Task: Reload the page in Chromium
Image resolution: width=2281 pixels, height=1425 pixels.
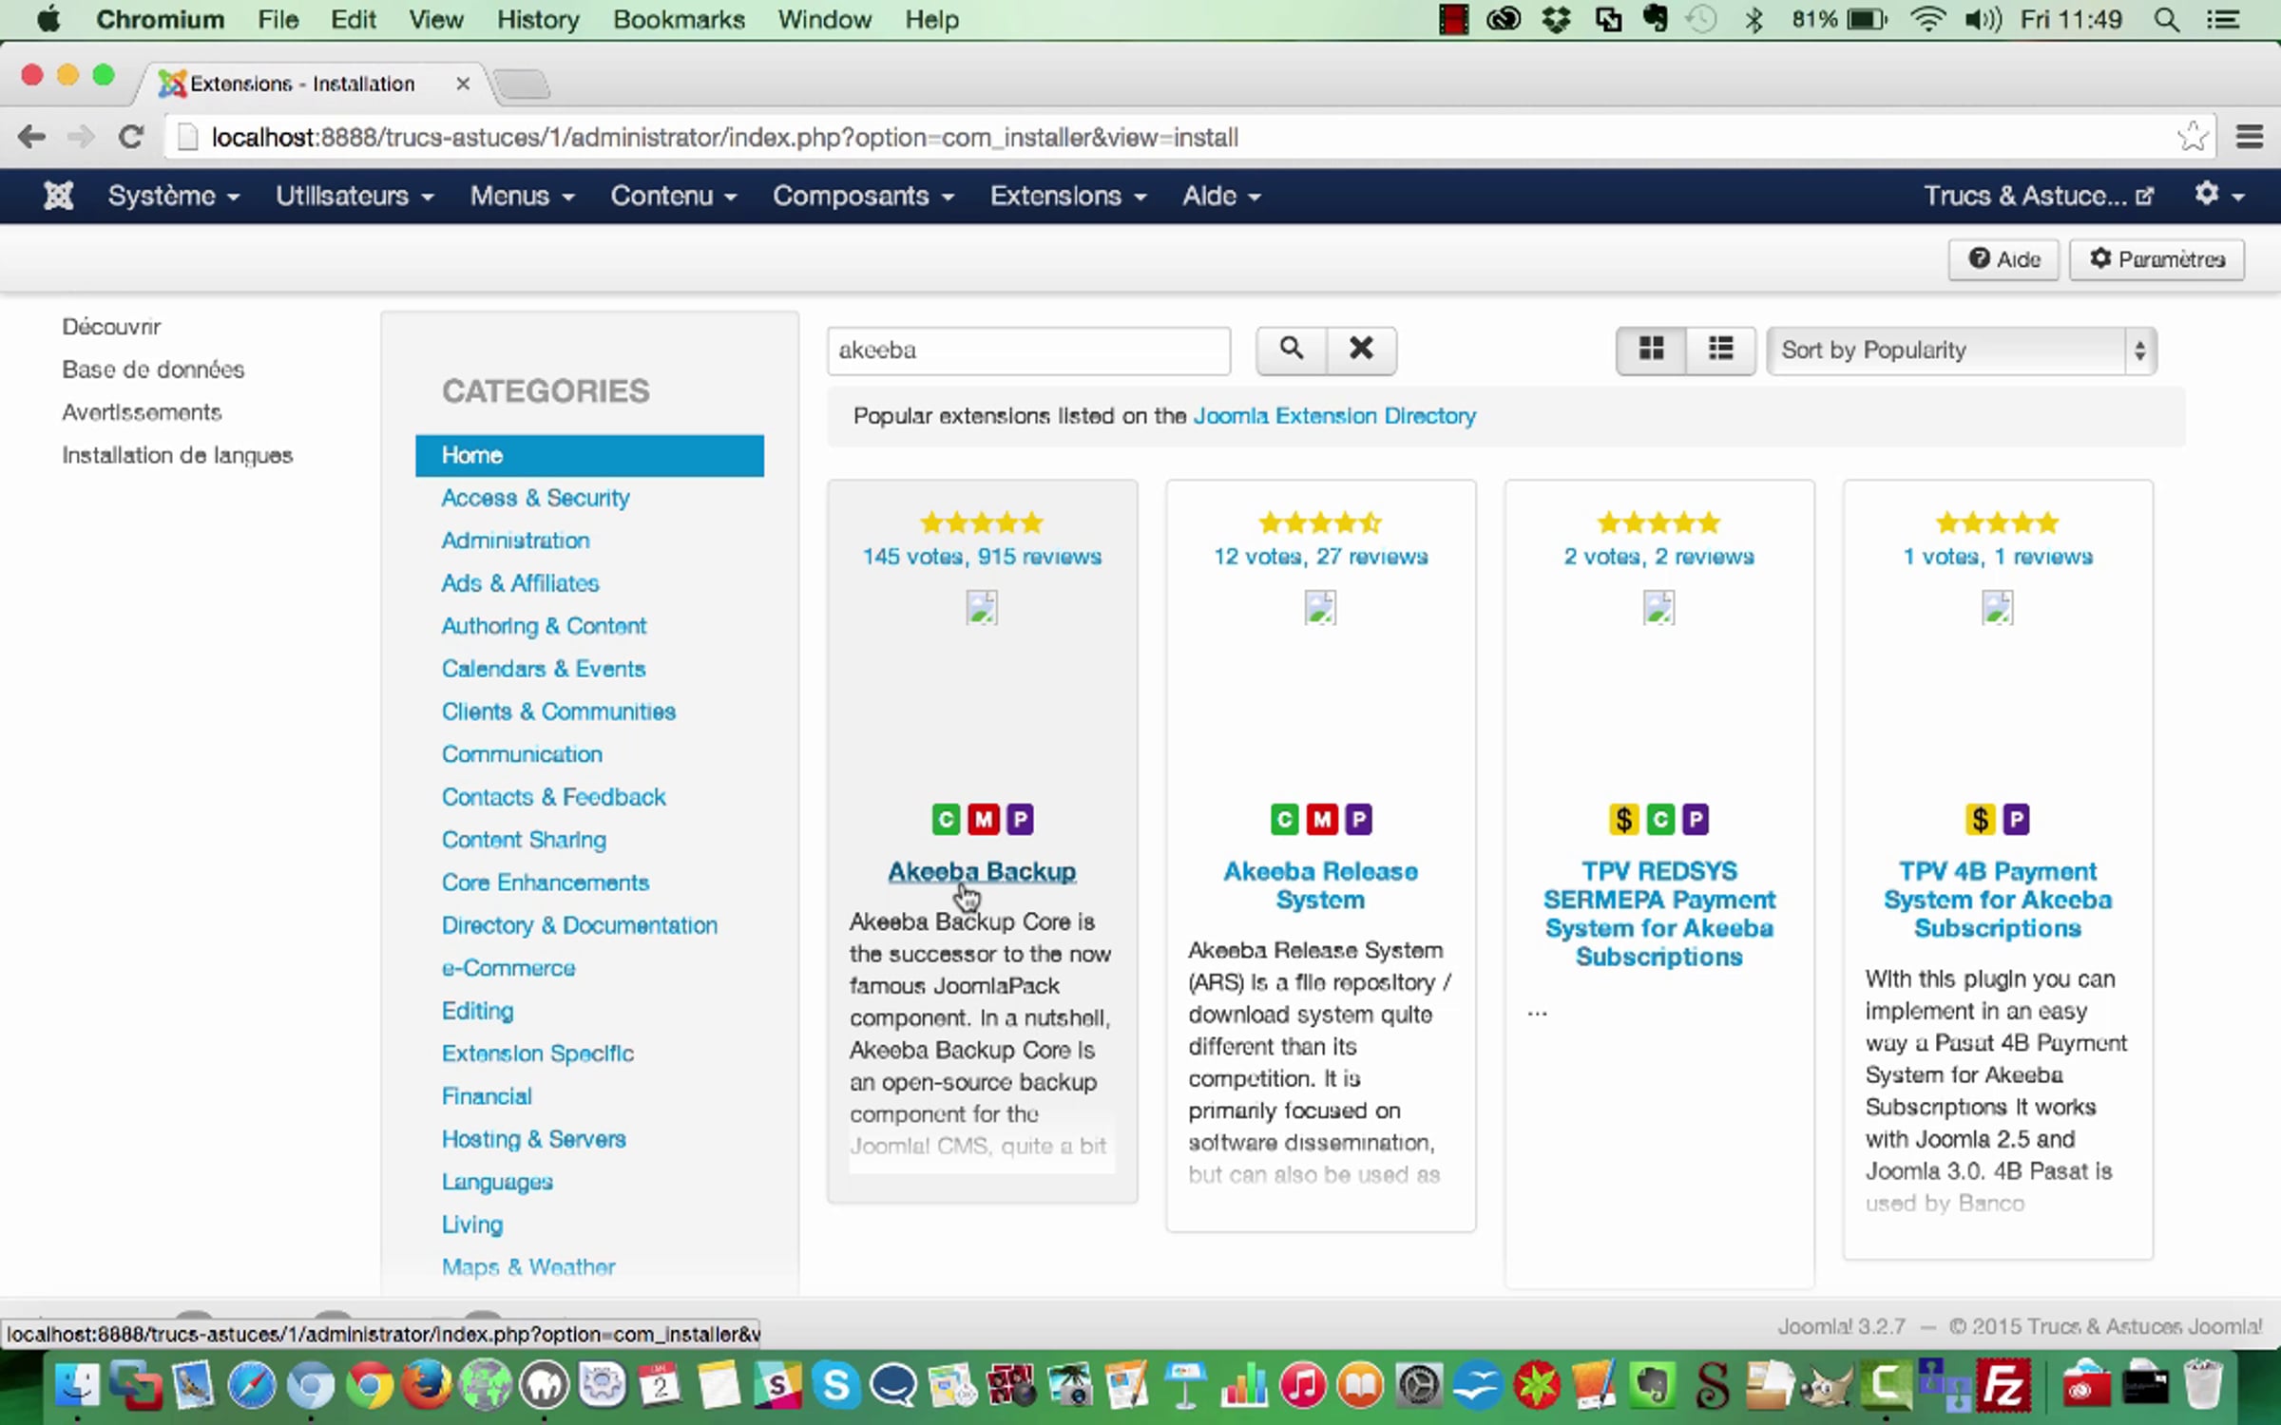Action: pyautogui.click(x=130, y=137)
